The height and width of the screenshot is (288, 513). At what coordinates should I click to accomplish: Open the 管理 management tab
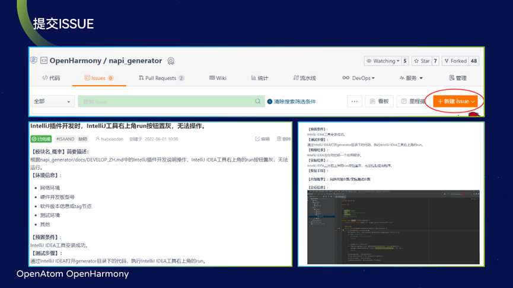(x=458, y=78)
